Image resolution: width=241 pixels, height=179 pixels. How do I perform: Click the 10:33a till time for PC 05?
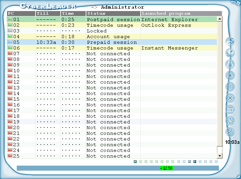[46, 42]
